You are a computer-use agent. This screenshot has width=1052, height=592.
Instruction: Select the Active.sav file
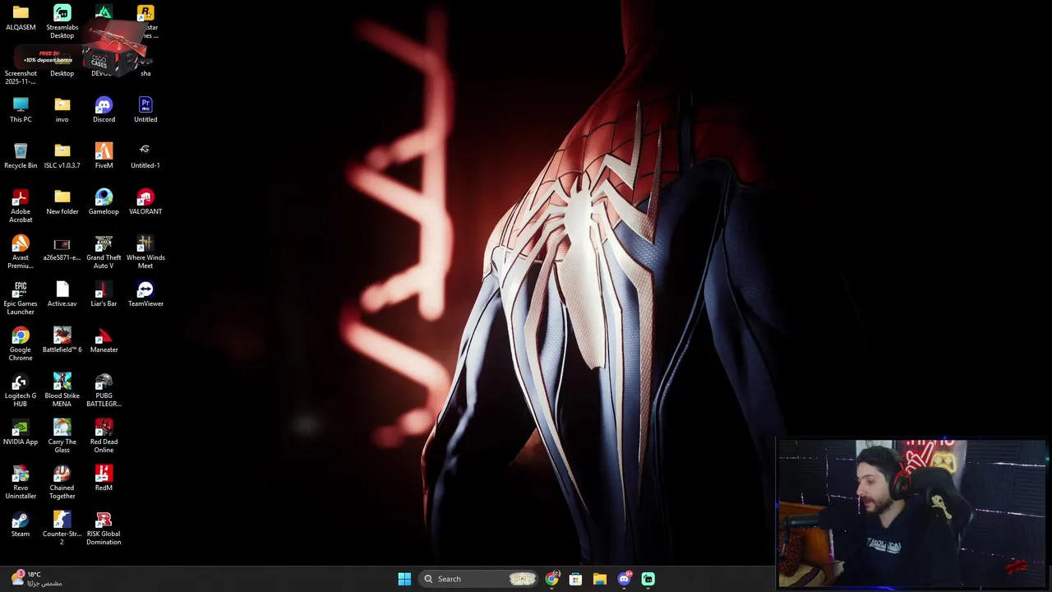tap(62, 294)
